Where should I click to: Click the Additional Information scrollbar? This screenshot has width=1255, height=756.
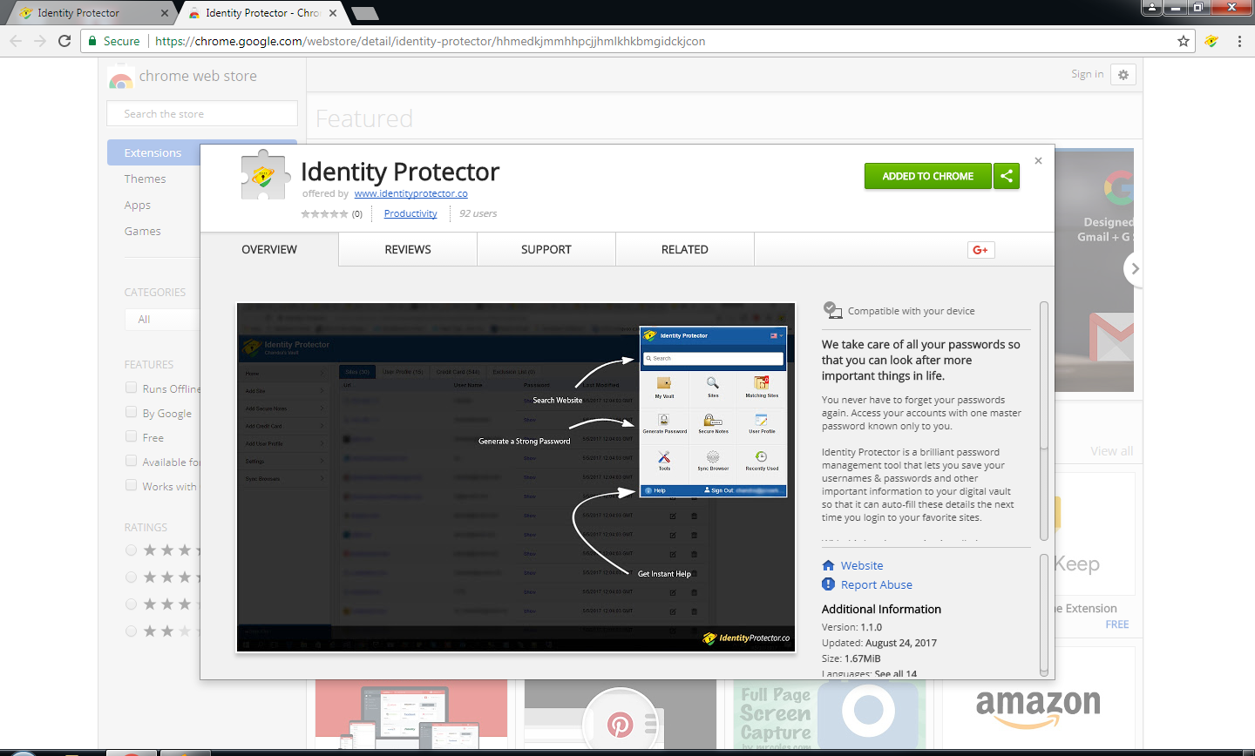1044,615
